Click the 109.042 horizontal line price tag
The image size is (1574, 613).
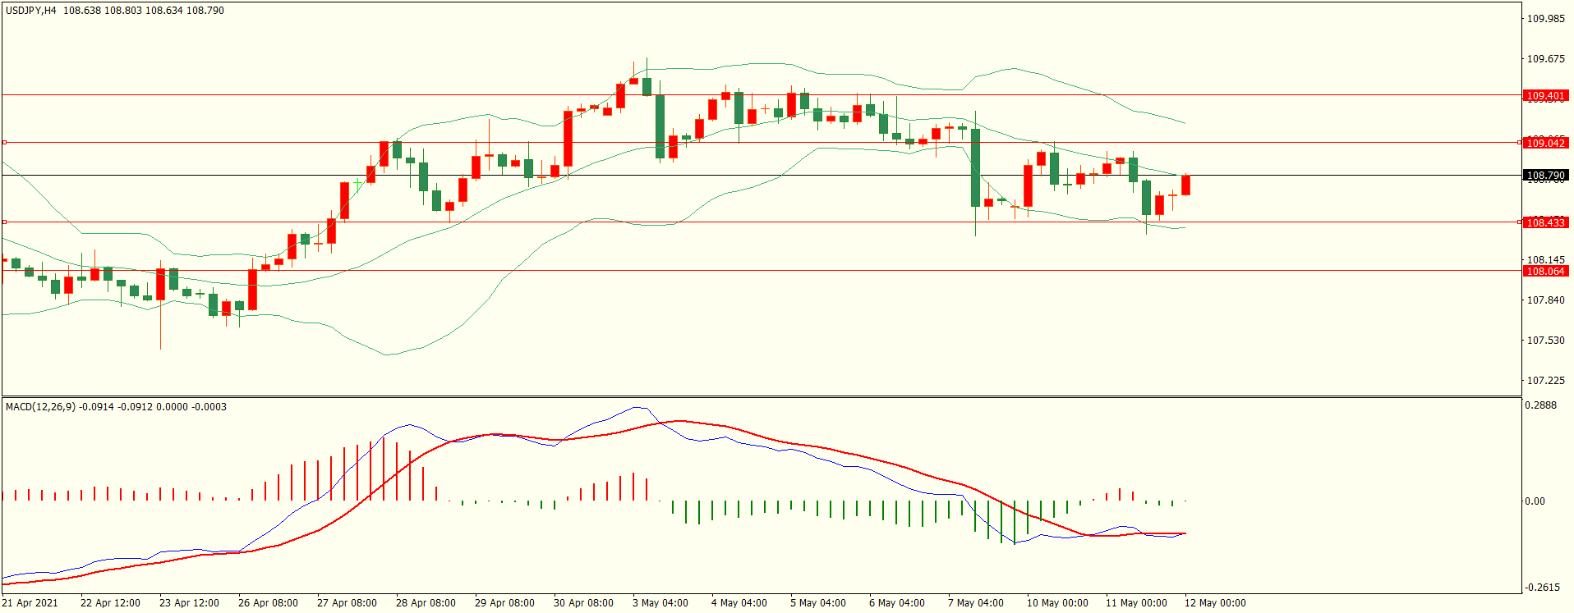[x=1544, y=143]
